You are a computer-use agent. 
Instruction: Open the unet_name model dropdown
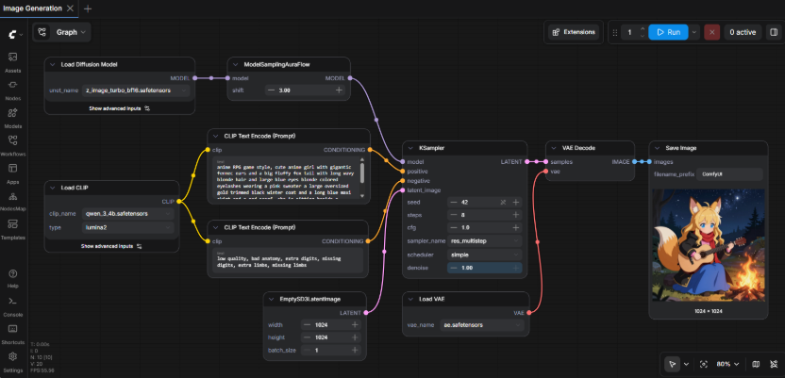click(x=136, y=90)
